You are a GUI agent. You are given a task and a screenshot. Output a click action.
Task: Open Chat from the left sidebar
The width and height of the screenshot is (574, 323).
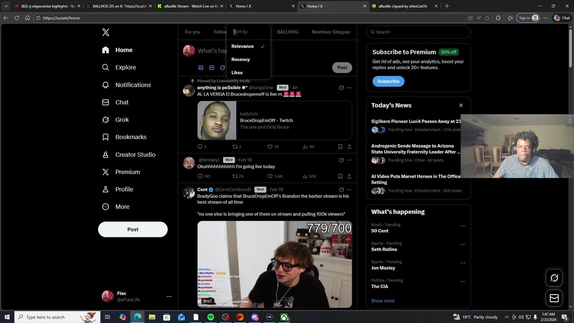point(115,102)
